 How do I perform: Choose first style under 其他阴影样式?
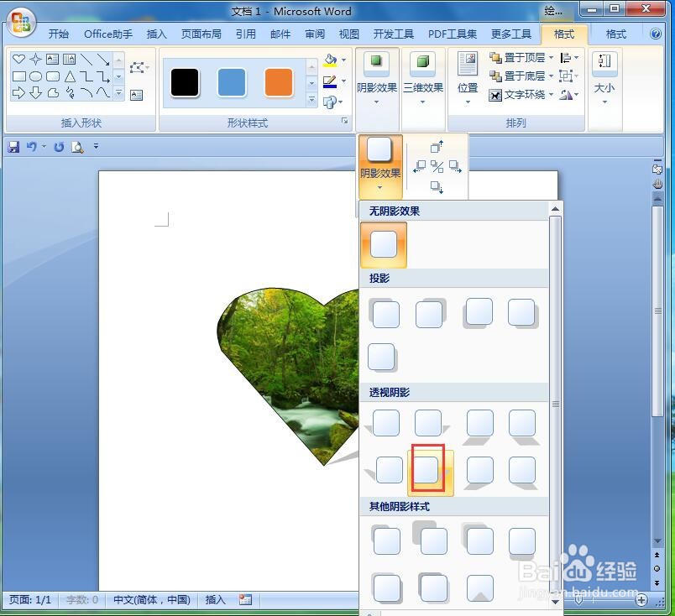(385, 540)
